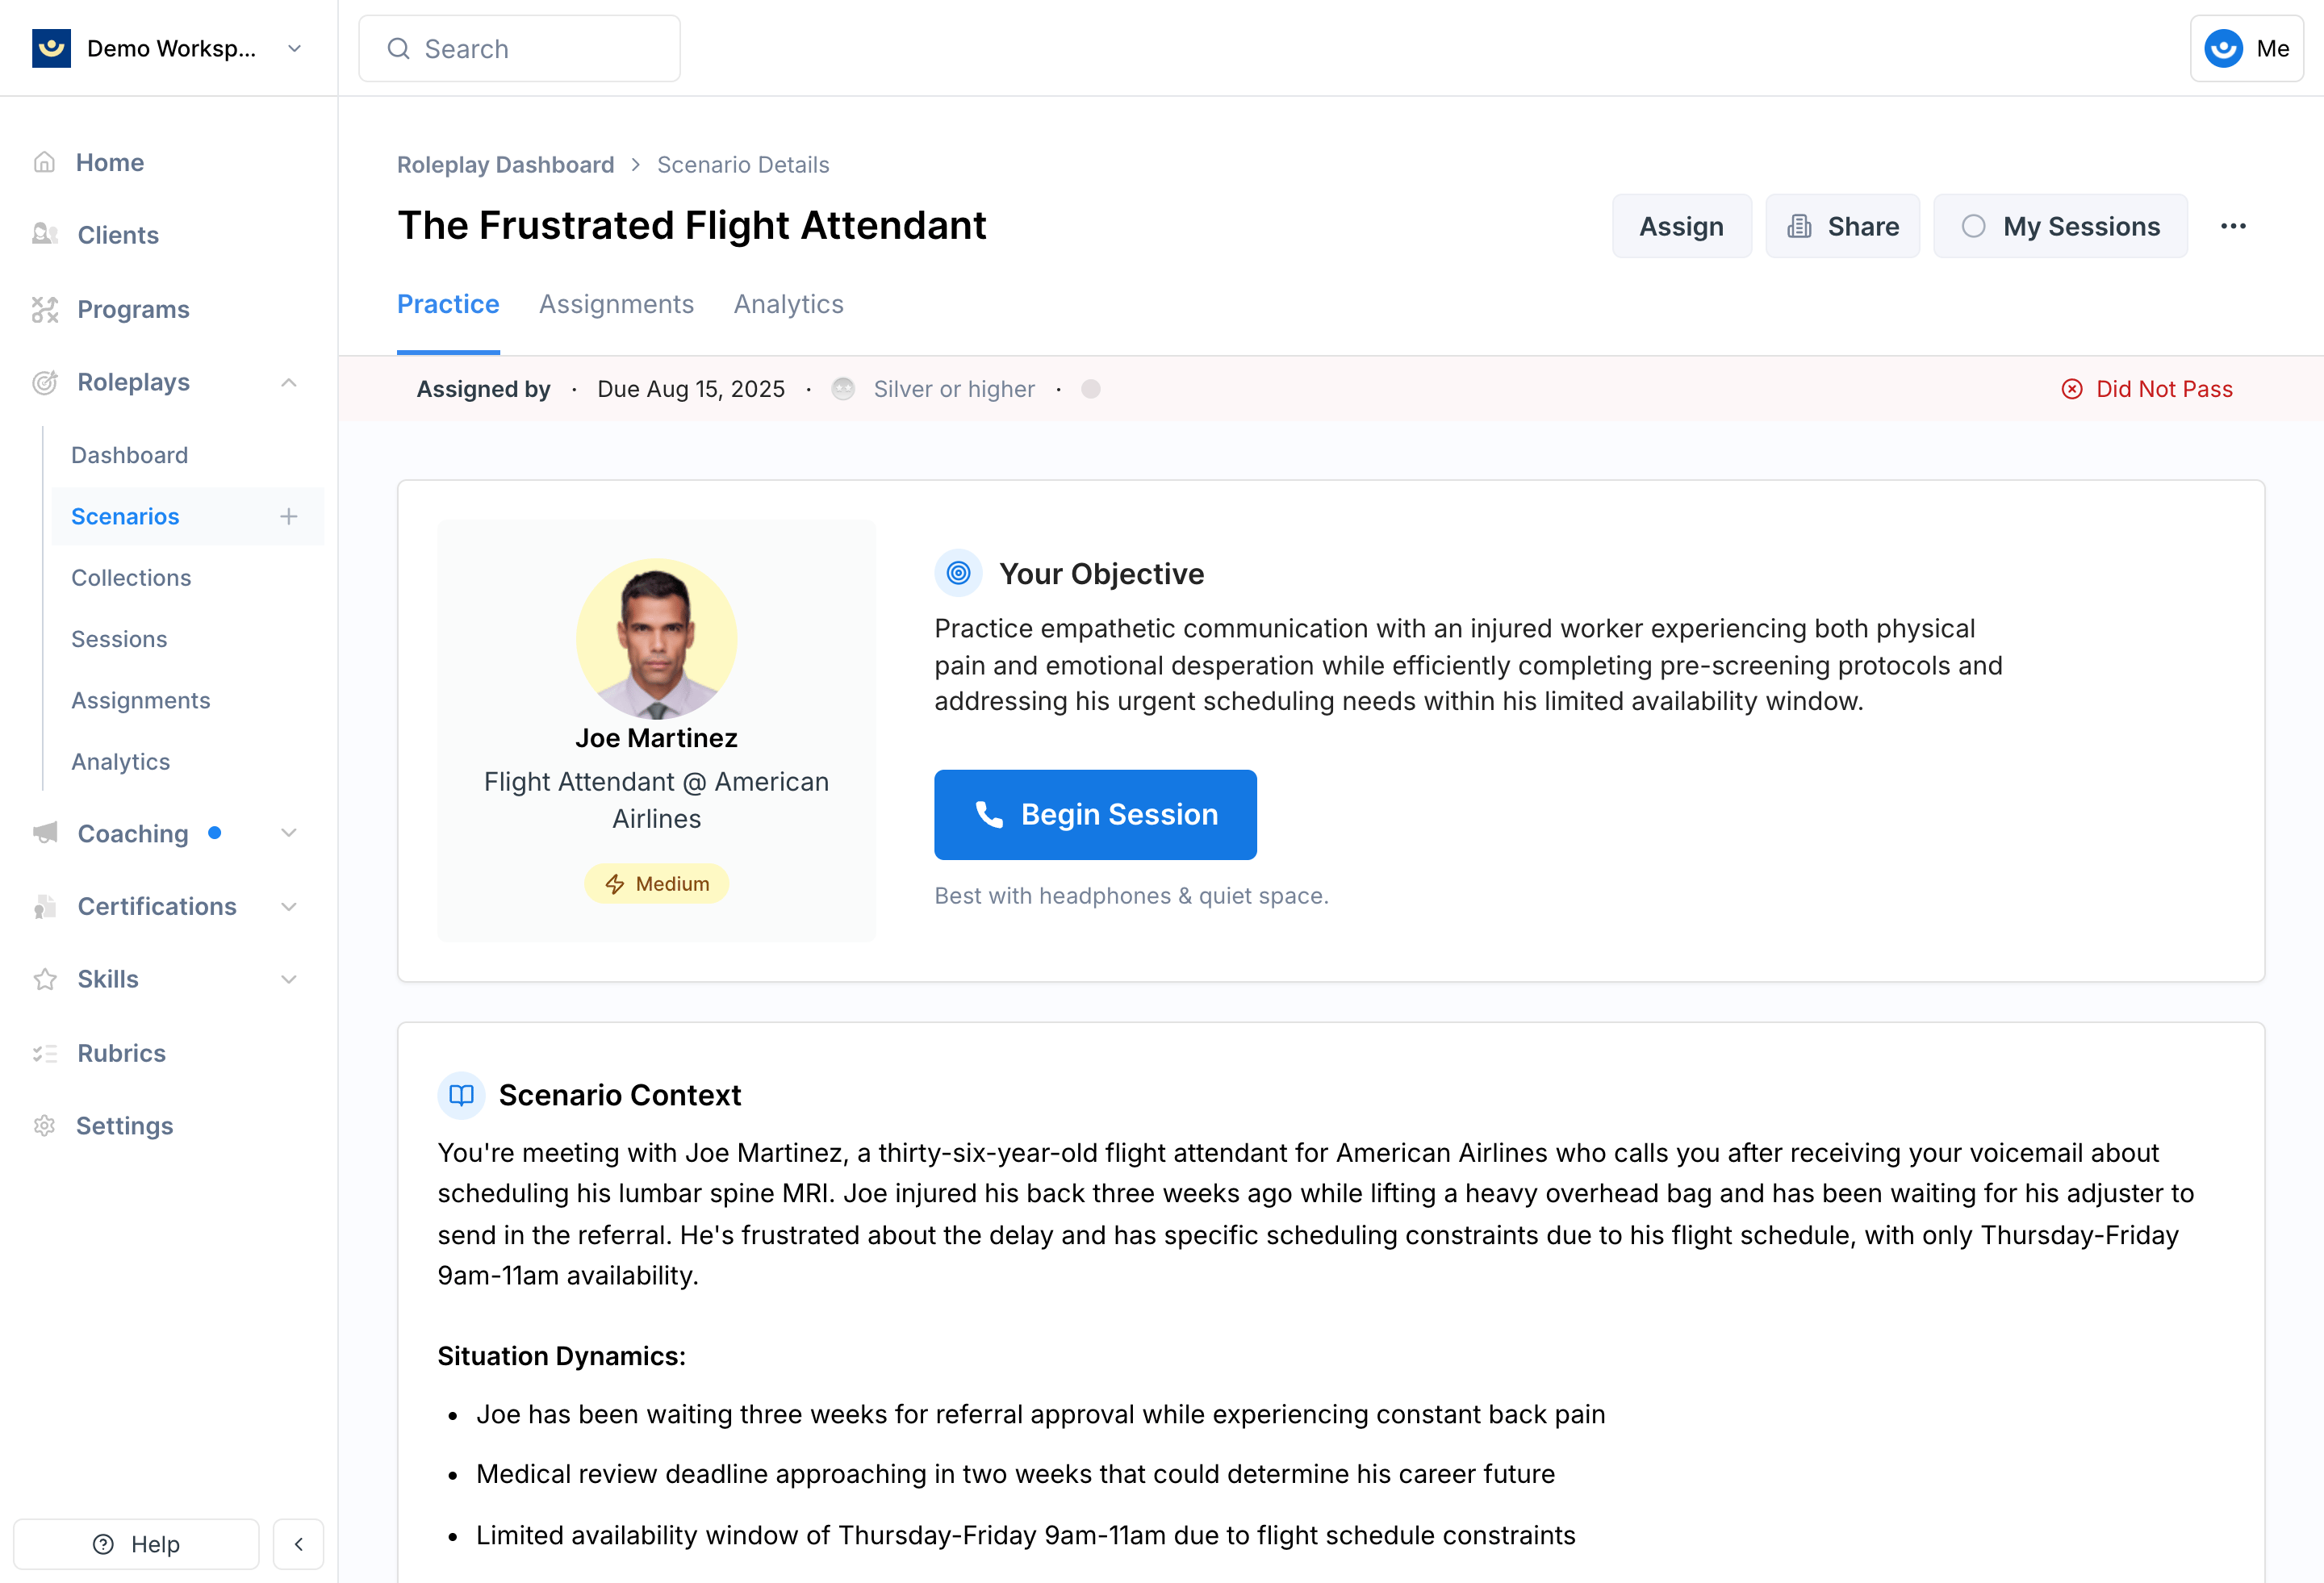Viewport: 2324px width, 1583px height.
Task: Switch to the Practice tab
Action: point(448,304)
